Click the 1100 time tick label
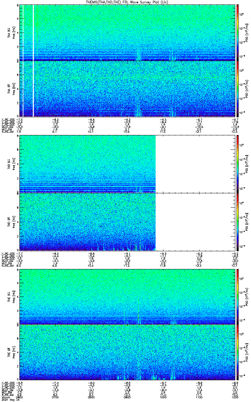The width and height of the screenshot is (251, 402). pyautogui.click(x=199, y=397)
